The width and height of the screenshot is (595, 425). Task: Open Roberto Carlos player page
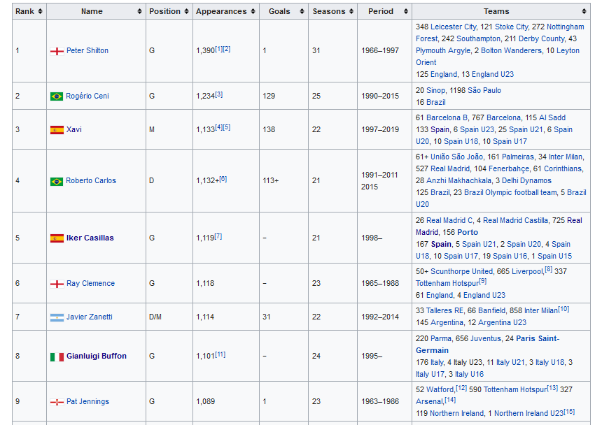(x=91, y=180)
